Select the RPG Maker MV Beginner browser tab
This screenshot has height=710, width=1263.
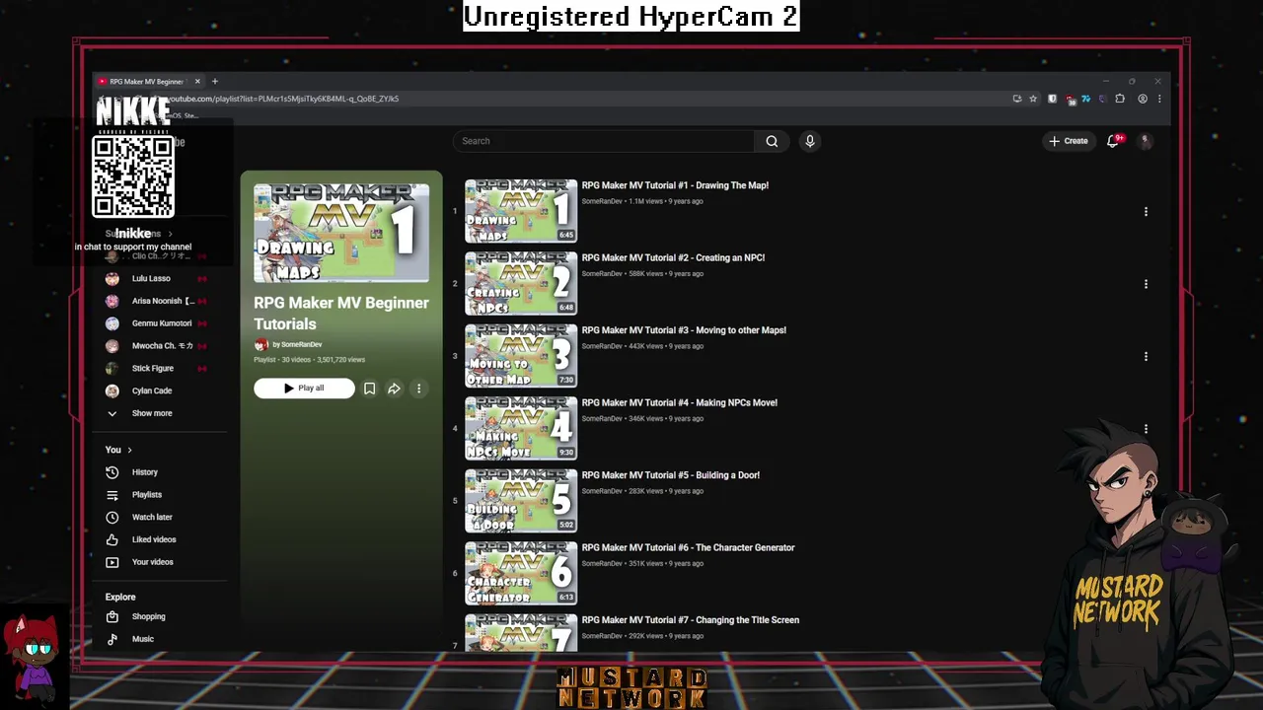tap(144, 82)
